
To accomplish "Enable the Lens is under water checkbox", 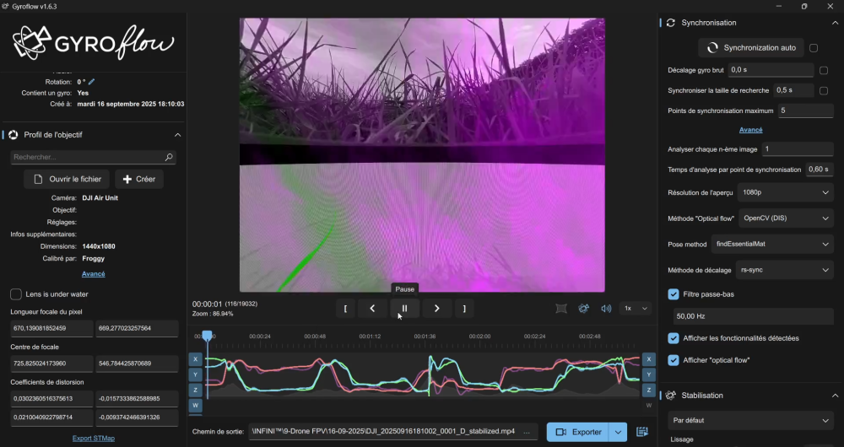I will (16, 294).
